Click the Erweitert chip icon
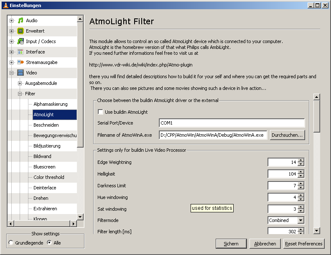The image size is (331, 255). [x=20, y=31]
